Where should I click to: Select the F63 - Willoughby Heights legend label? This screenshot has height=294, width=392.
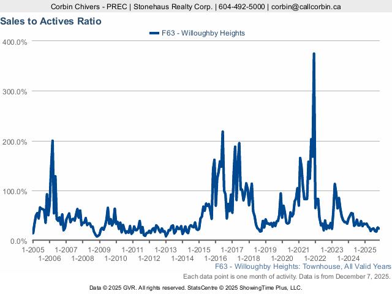203,33
